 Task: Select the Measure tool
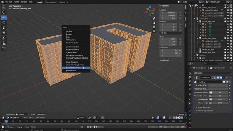[x=4, y=43]
